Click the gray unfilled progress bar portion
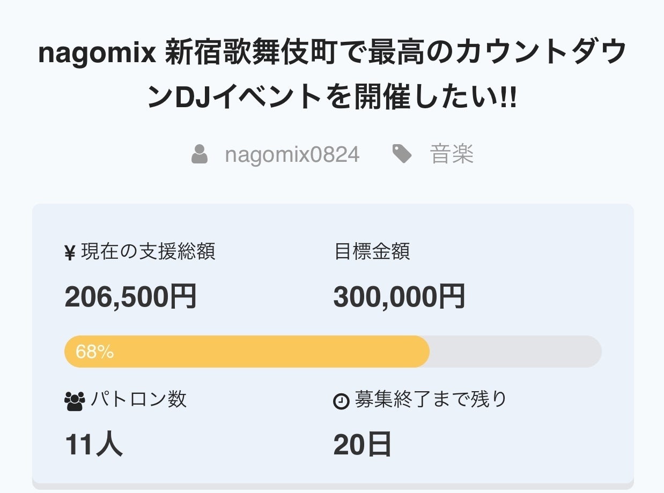Viewport: 664px width, 493px height. (x=515, y=352)
